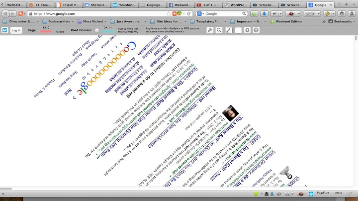358x201 pixels.
Task: Click the browser back arrow button
Action: pos(5,14)
